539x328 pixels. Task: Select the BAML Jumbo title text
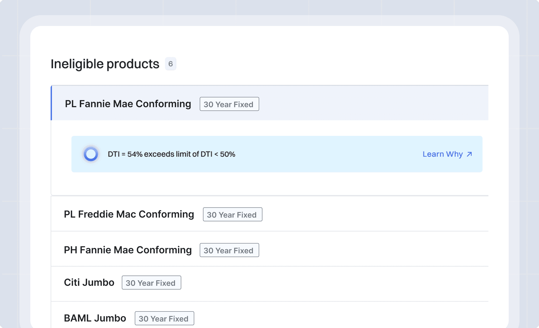pyautogui.click(x=95, y=318)
